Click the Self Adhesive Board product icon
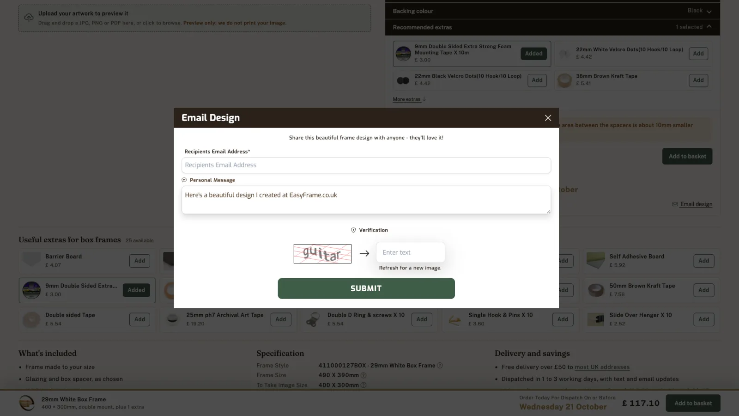Screen dimensions: 739x416 [x=596, y=261]
